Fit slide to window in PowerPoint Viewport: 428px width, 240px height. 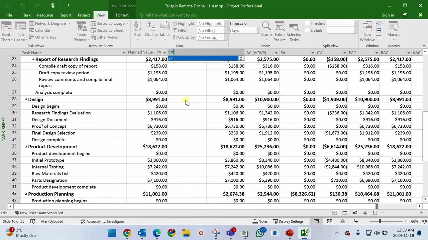[424, 221]
